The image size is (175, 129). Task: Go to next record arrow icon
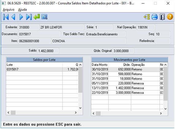coord(21,17)
